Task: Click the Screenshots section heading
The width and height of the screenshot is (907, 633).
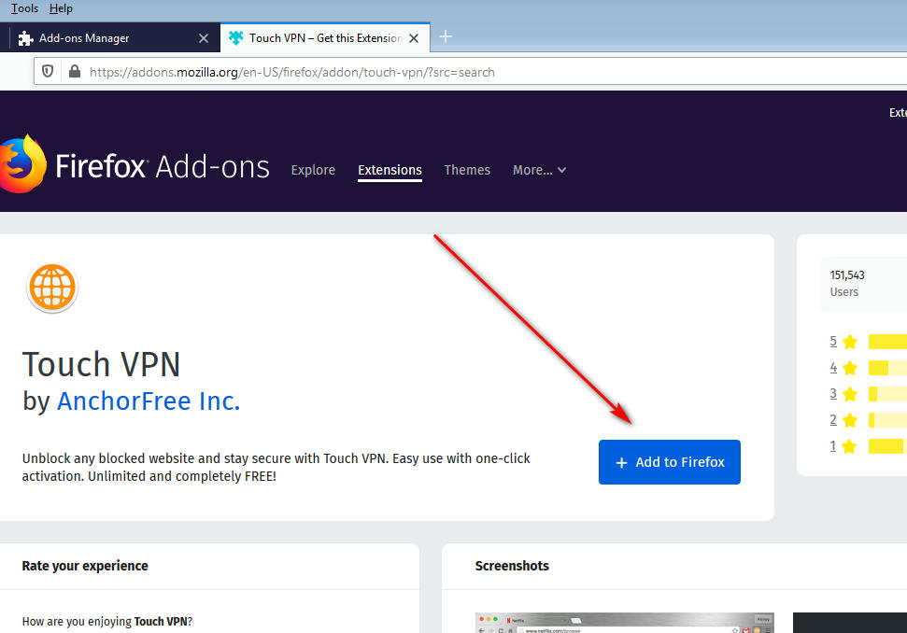Action: tap(512, 566)
